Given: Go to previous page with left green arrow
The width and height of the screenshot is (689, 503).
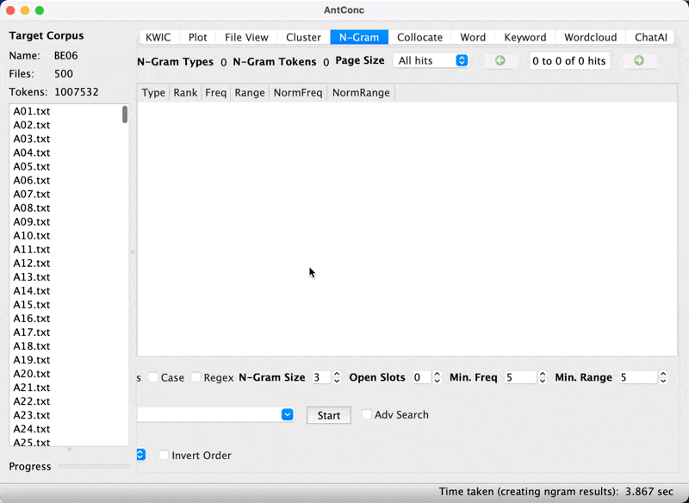Looking at the screenshot, I should click(500, 61).
